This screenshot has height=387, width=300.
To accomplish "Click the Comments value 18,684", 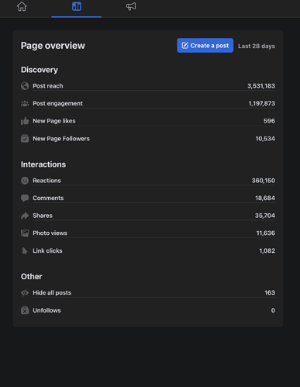I will coord(265,198).
